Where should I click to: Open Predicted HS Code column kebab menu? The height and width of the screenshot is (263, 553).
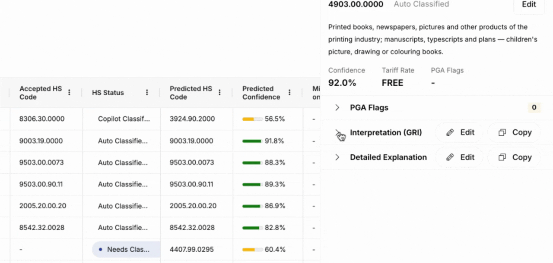(219, 93)
